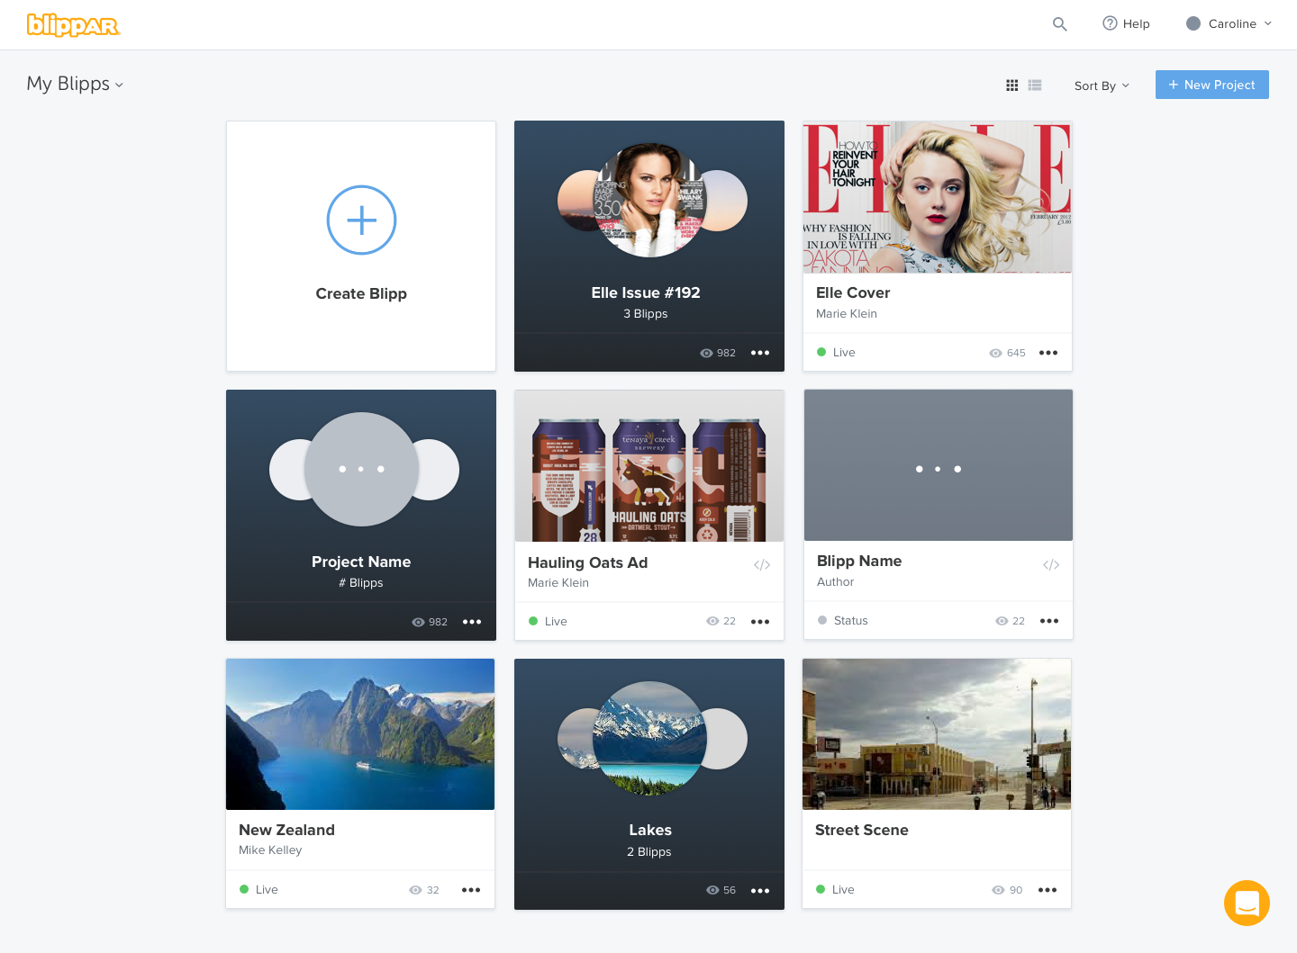Click the Elle Cover title
The width and height of the screenshot is (1297, 953).
pos(853,292)
